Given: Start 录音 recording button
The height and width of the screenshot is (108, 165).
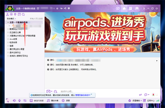Looking at the screenshot, I should [x=66, y=101].
